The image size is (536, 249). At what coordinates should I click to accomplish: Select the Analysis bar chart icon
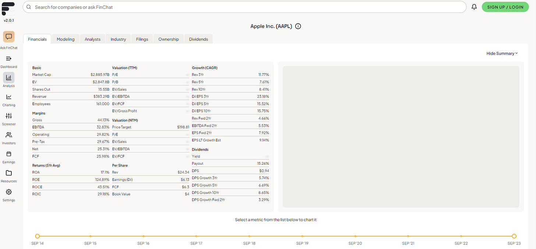[9, 77]
